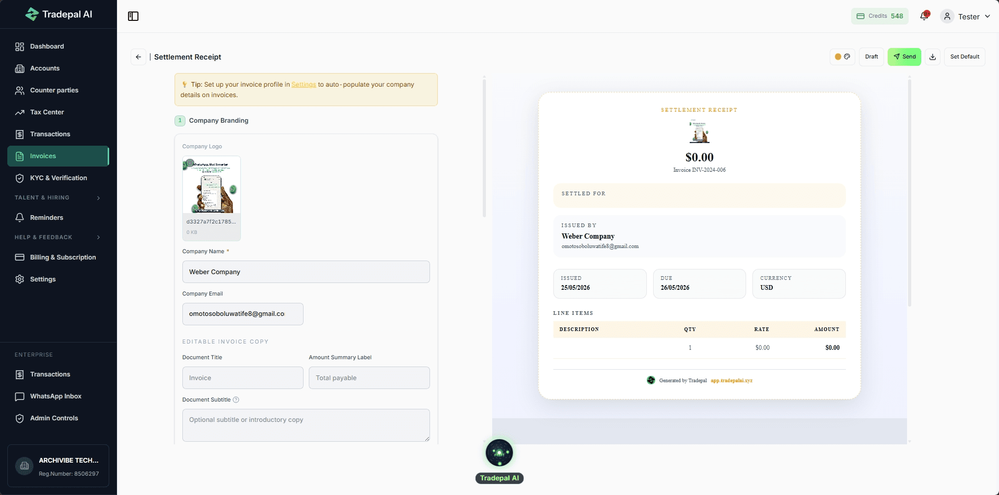Click the "Weber Company" preview text

click(588, 237)
